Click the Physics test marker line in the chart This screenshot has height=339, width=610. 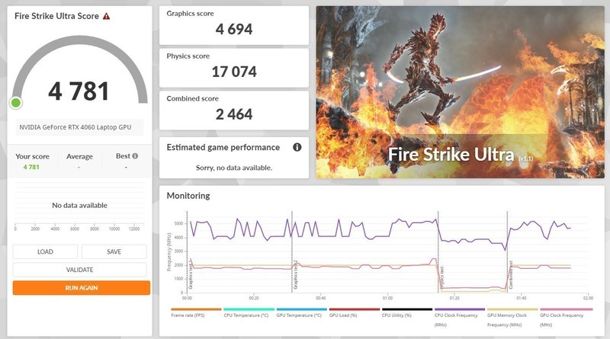(438, 252)
